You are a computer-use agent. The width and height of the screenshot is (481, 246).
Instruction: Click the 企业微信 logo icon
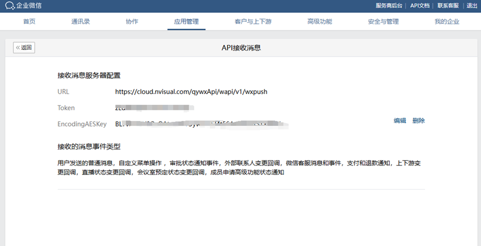pyautogui.click(x=10, y=6)
